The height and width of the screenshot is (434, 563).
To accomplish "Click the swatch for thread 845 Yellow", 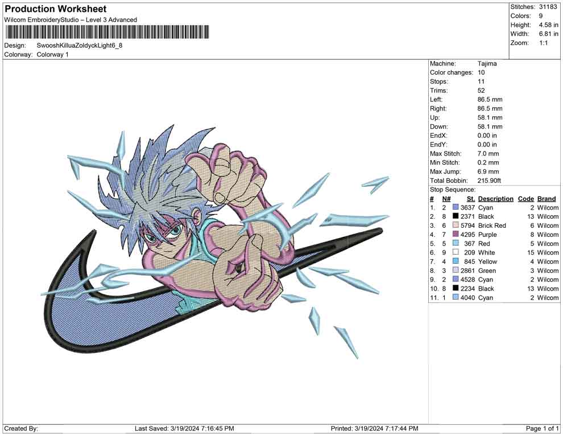I will (x=456, y=261).
